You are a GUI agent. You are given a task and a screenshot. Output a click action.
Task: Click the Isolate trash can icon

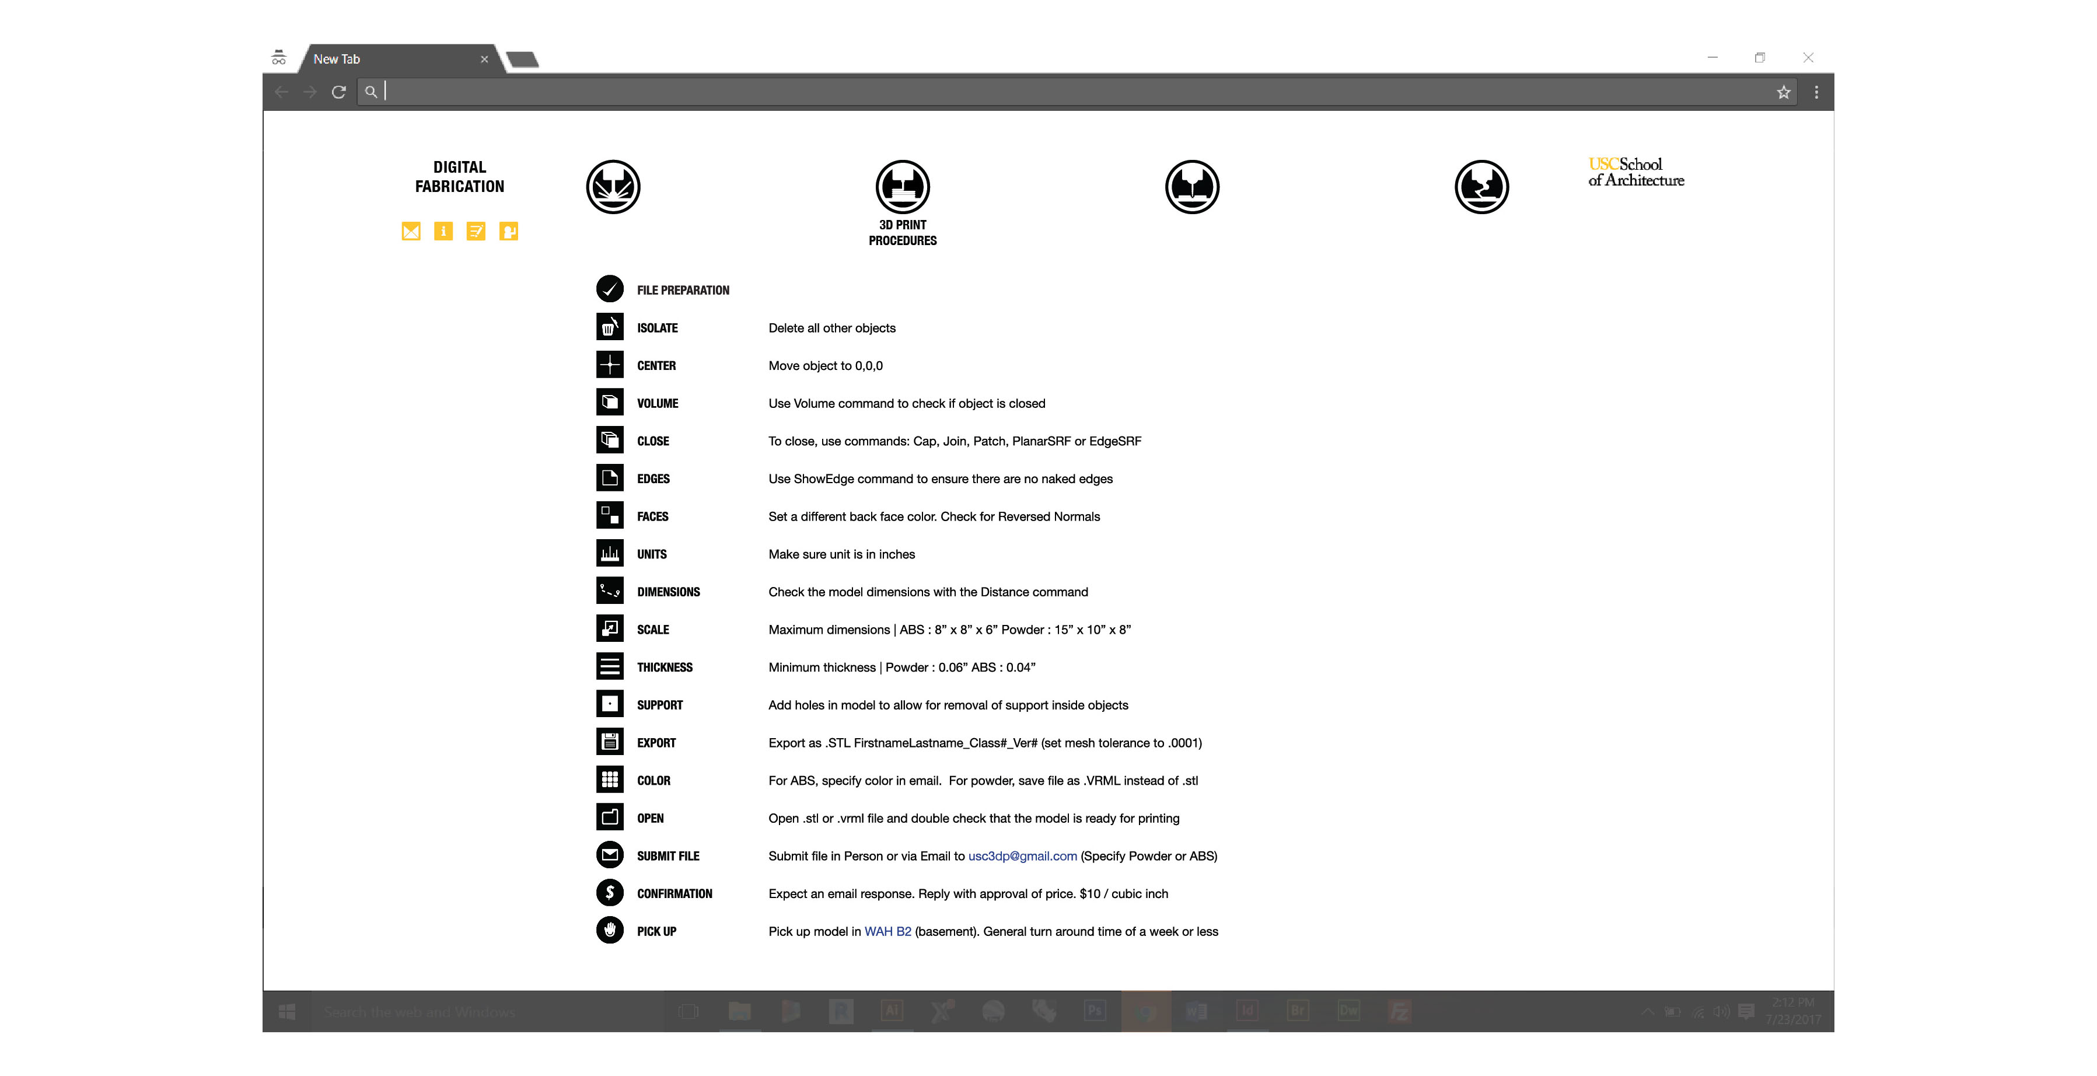(610, 327)
